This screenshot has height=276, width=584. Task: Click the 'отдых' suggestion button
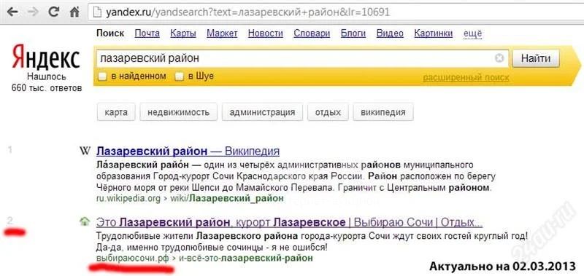pos(328,112)
